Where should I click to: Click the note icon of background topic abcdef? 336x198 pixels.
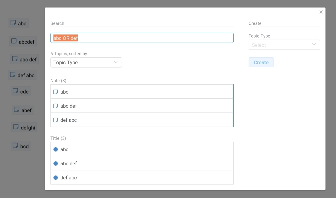click(14, 41)
